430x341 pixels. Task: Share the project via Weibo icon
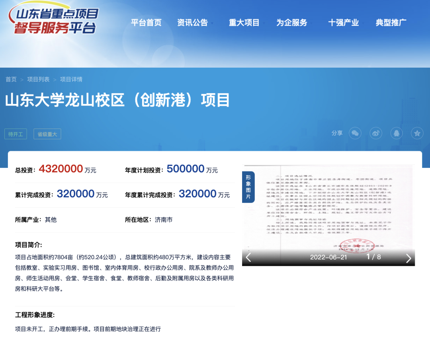click(376, 133)
